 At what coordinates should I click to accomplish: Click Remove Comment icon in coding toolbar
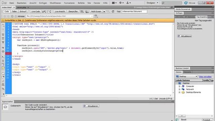[x=3, y=77]
